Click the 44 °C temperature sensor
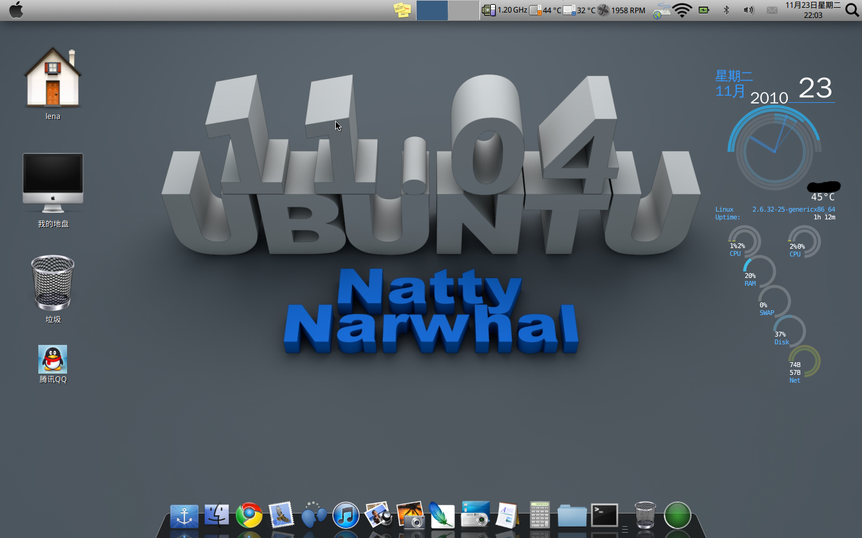 point(545,10)
